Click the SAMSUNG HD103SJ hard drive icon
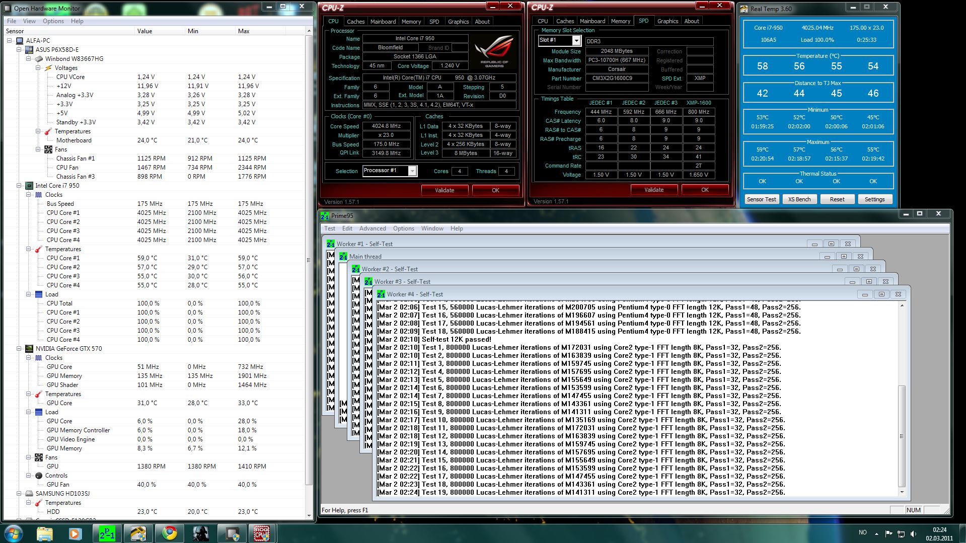The height and width of the screenshot is (543, 966). pos(29,494)
